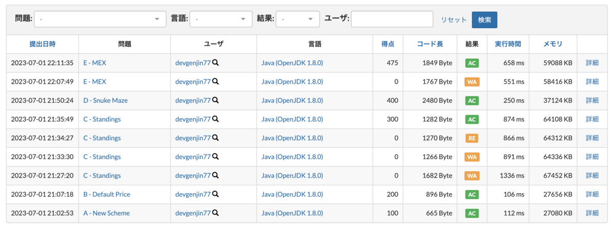616x232 pixels.
Task: Open 詳細 for 21:35:49 submission
Action: tap(592, 119)
